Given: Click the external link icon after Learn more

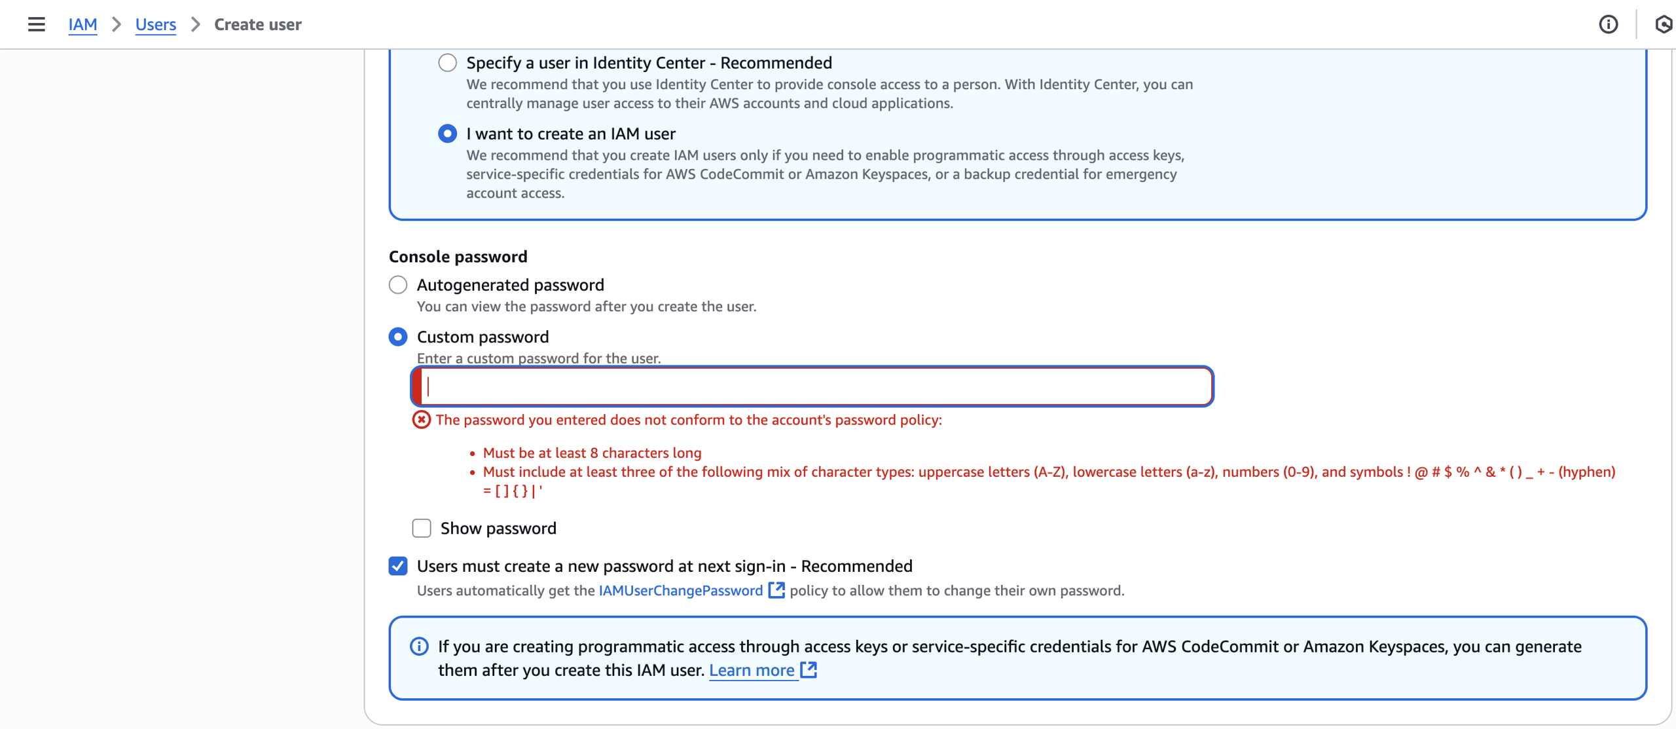Looking at the screenshot, I should coord(809,669).
